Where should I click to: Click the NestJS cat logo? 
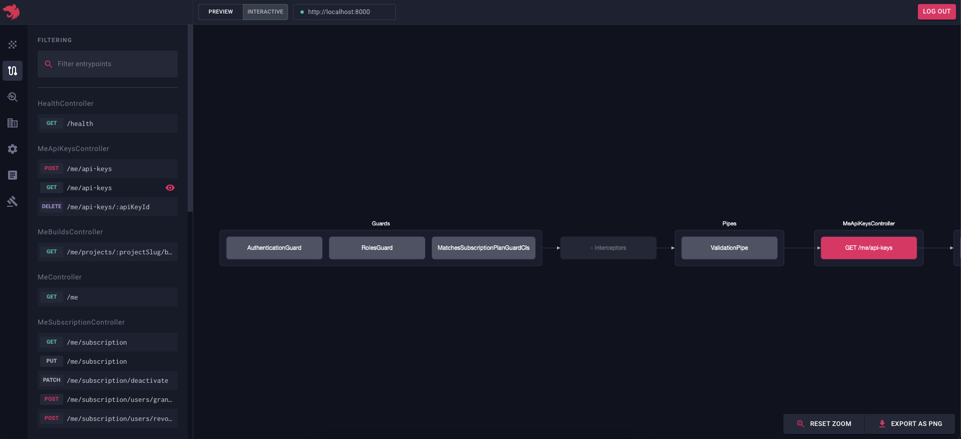coord(11,12)
